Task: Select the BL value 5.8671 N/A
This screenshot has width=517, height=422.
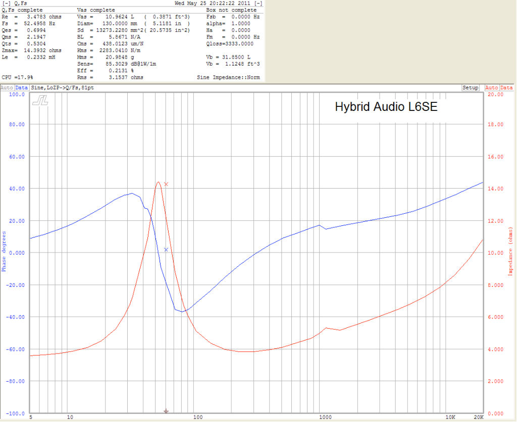Action: coord(125,37)
